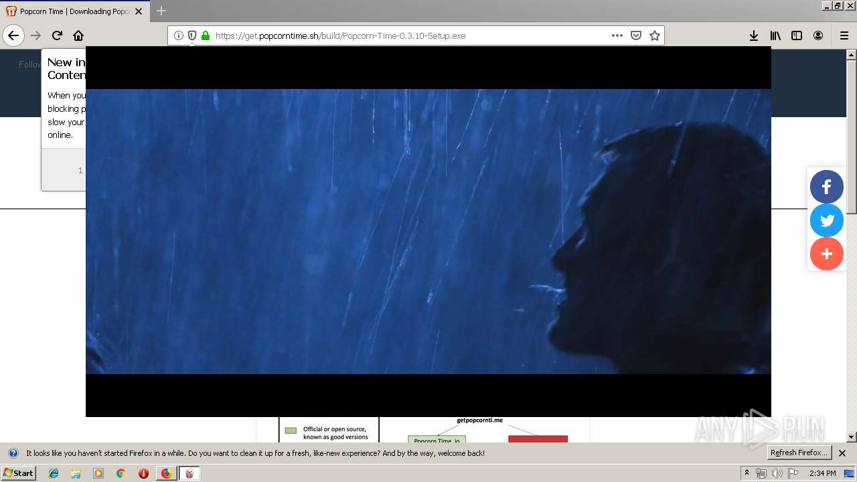Launch Opera from taskbar
The image size is (857, 482).
tap(143, 473)
